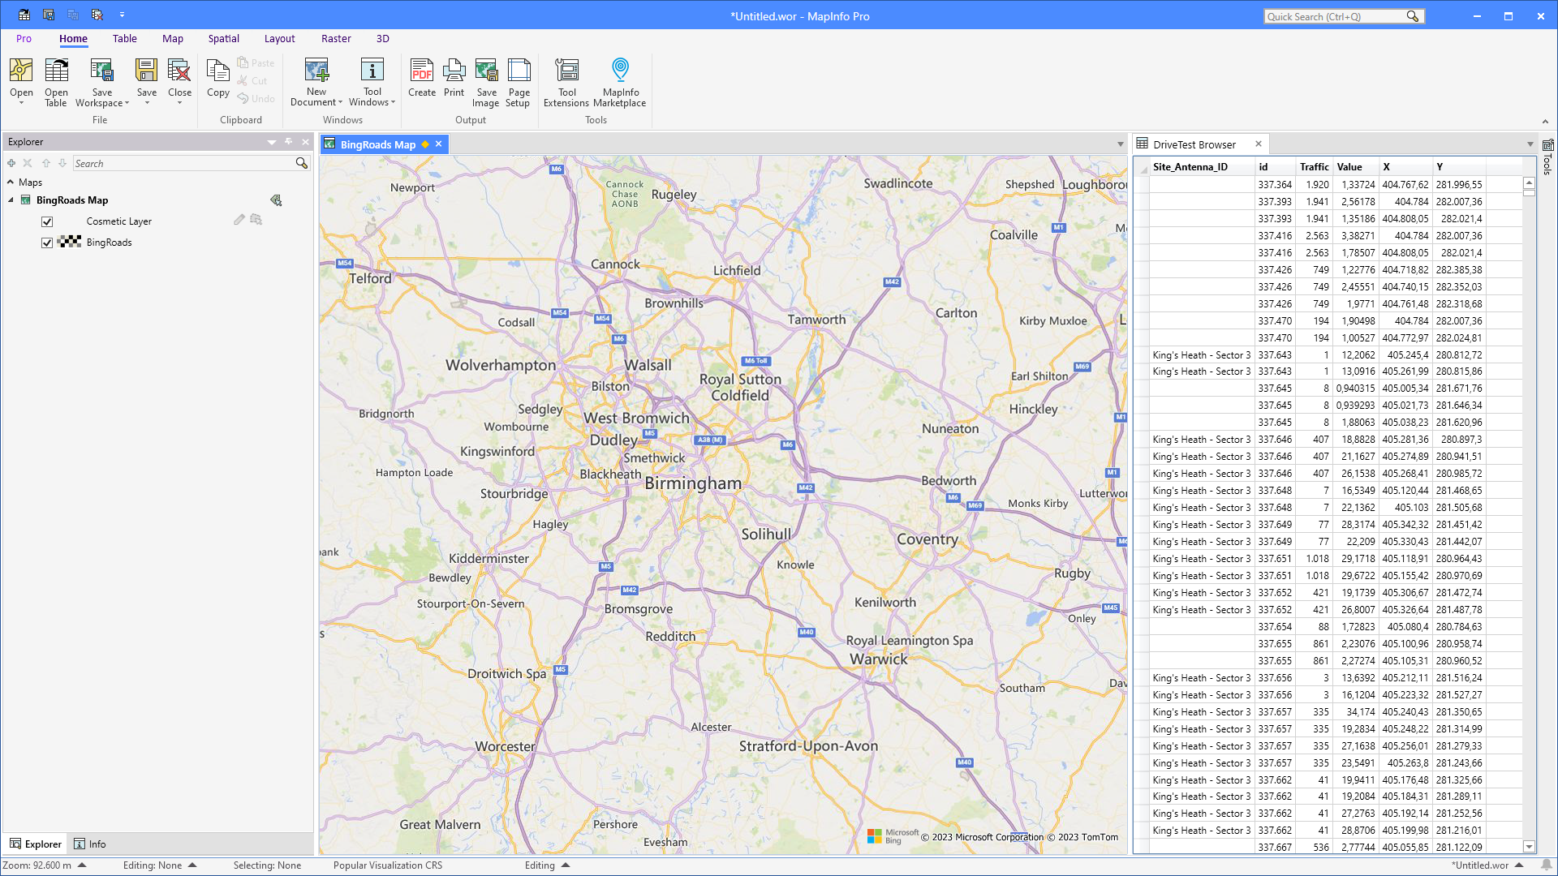Switch to the Spatial ribbon tab
This screenshot has width=1558, height=876.
click(x=223, y=38)
